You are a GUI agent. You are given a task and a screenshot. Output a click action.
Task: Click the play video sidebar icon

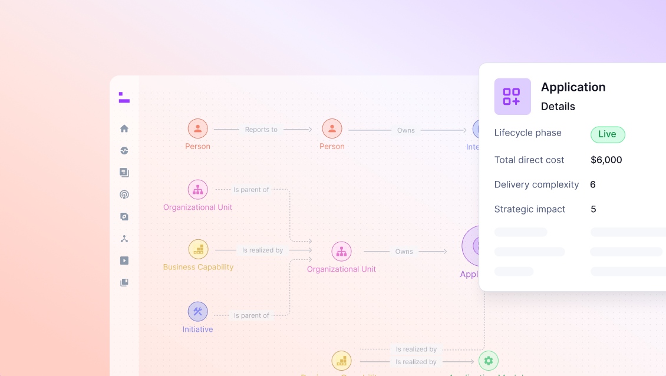(124, 260)
